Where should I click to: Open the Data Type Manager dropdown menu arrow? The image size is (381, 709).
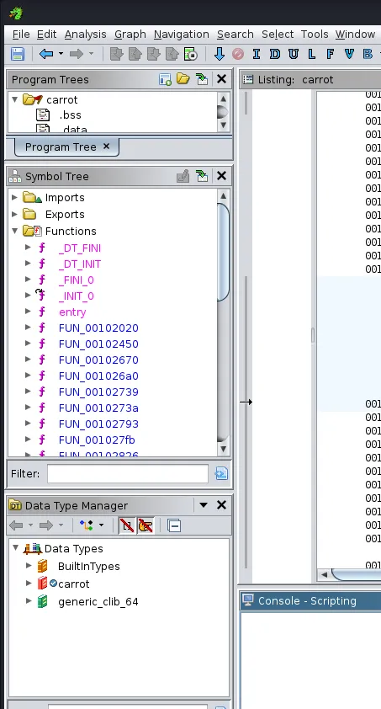click(x=204, y=505)
